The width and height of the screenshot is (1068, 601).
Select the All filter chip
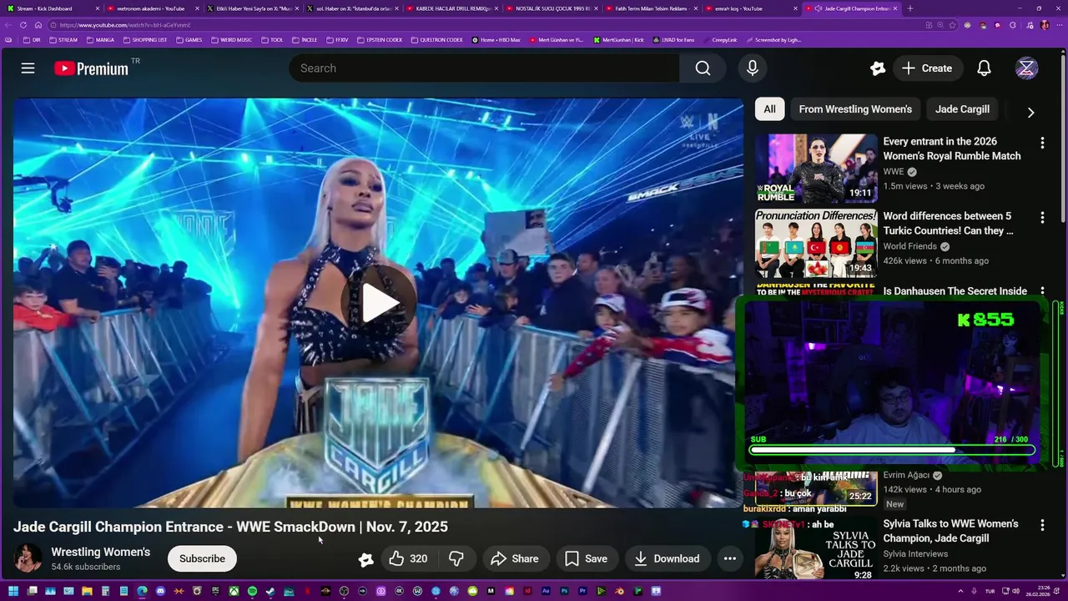(x=769, y=109)
